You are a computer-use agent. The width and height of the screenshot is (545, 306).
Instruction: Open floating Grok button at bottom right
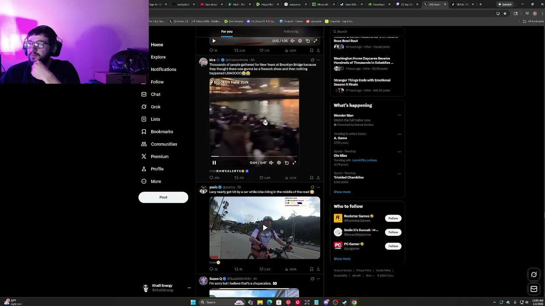click(534, 275)
